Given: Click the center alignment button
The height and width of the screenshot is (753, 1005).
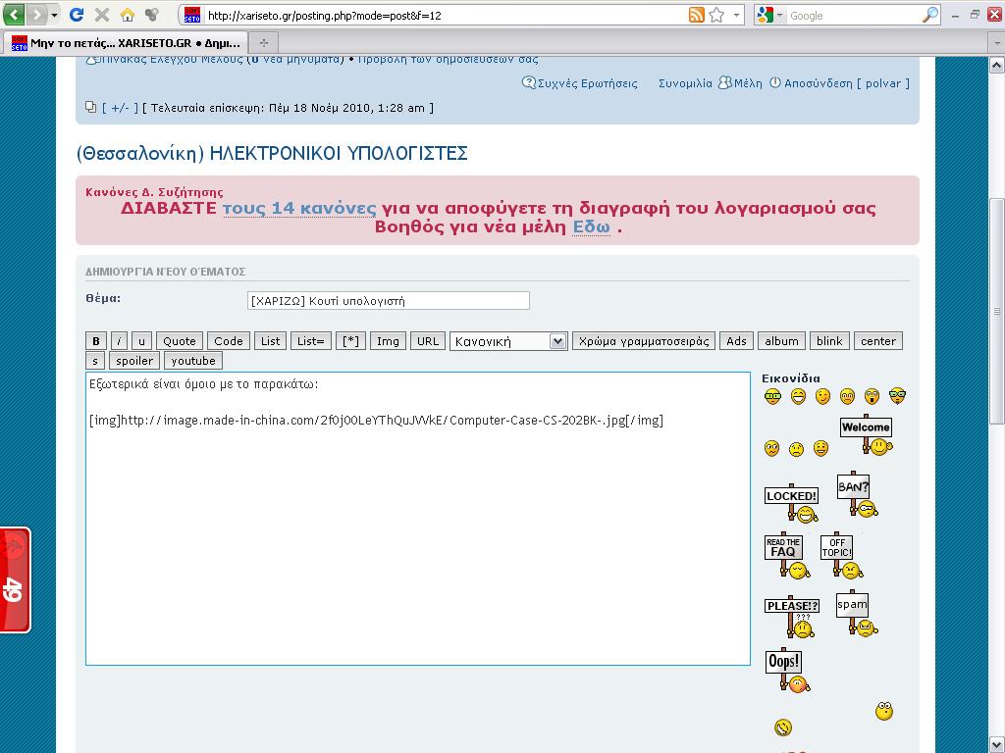Looking at the screenshot, I should point(878,341).
